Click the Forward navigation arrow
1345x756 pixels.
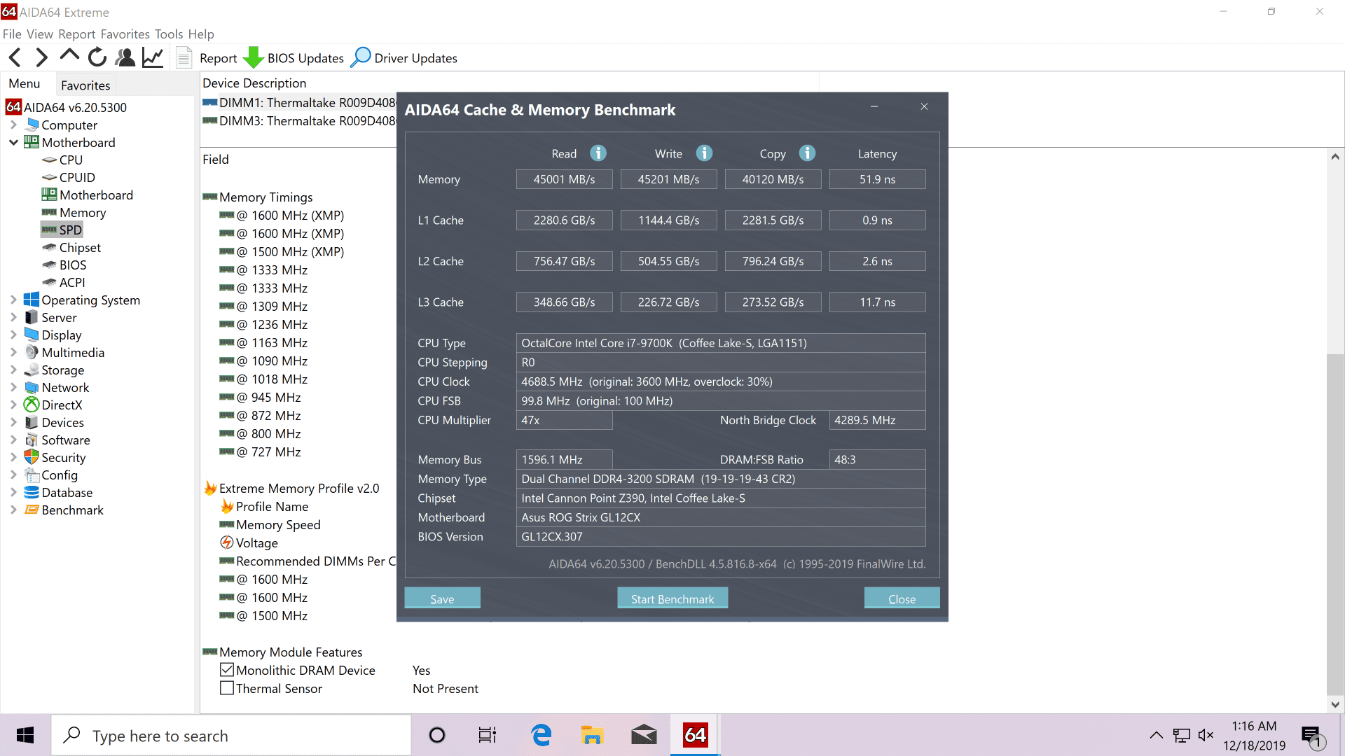click(42, 57)
